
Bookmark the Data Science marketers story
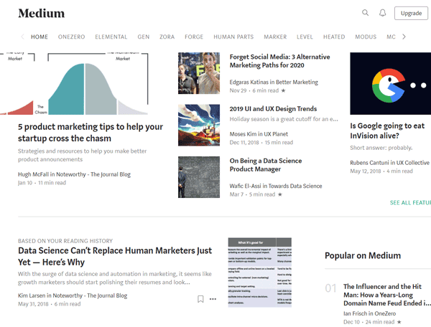pos(200,299)
